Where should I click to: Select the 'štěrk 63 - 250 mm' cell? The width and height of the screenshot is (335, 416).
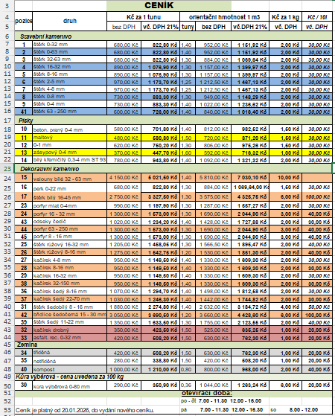(x=69, y=111)
